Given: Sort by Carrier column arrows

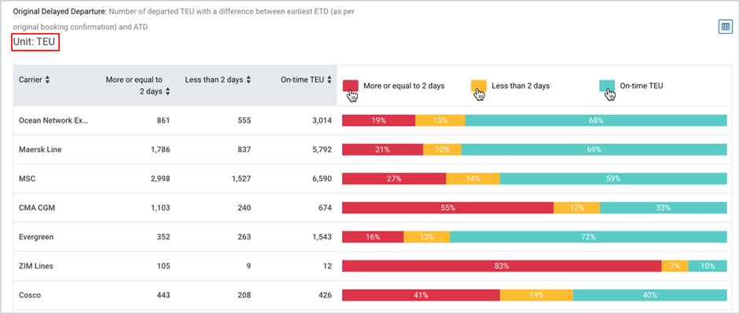Looking at the screenshot, I should pos(47,79).
